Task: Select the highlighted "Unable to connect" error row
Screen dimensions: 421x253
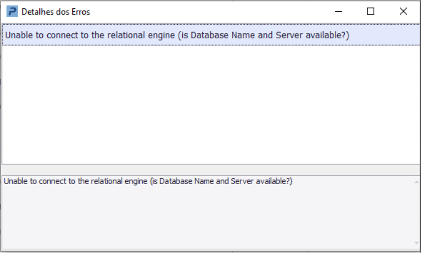Action: point(177,35)
